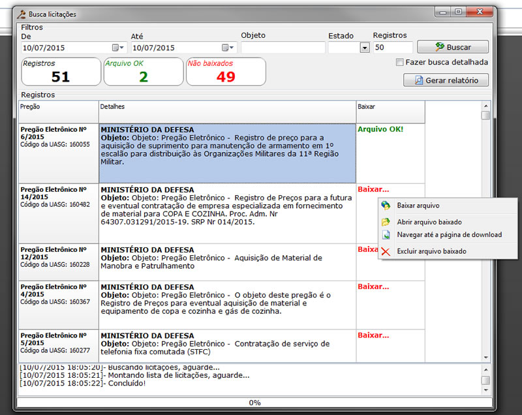
Task: Click the progress bar showing 0%
Action: (x=254, y=403)
